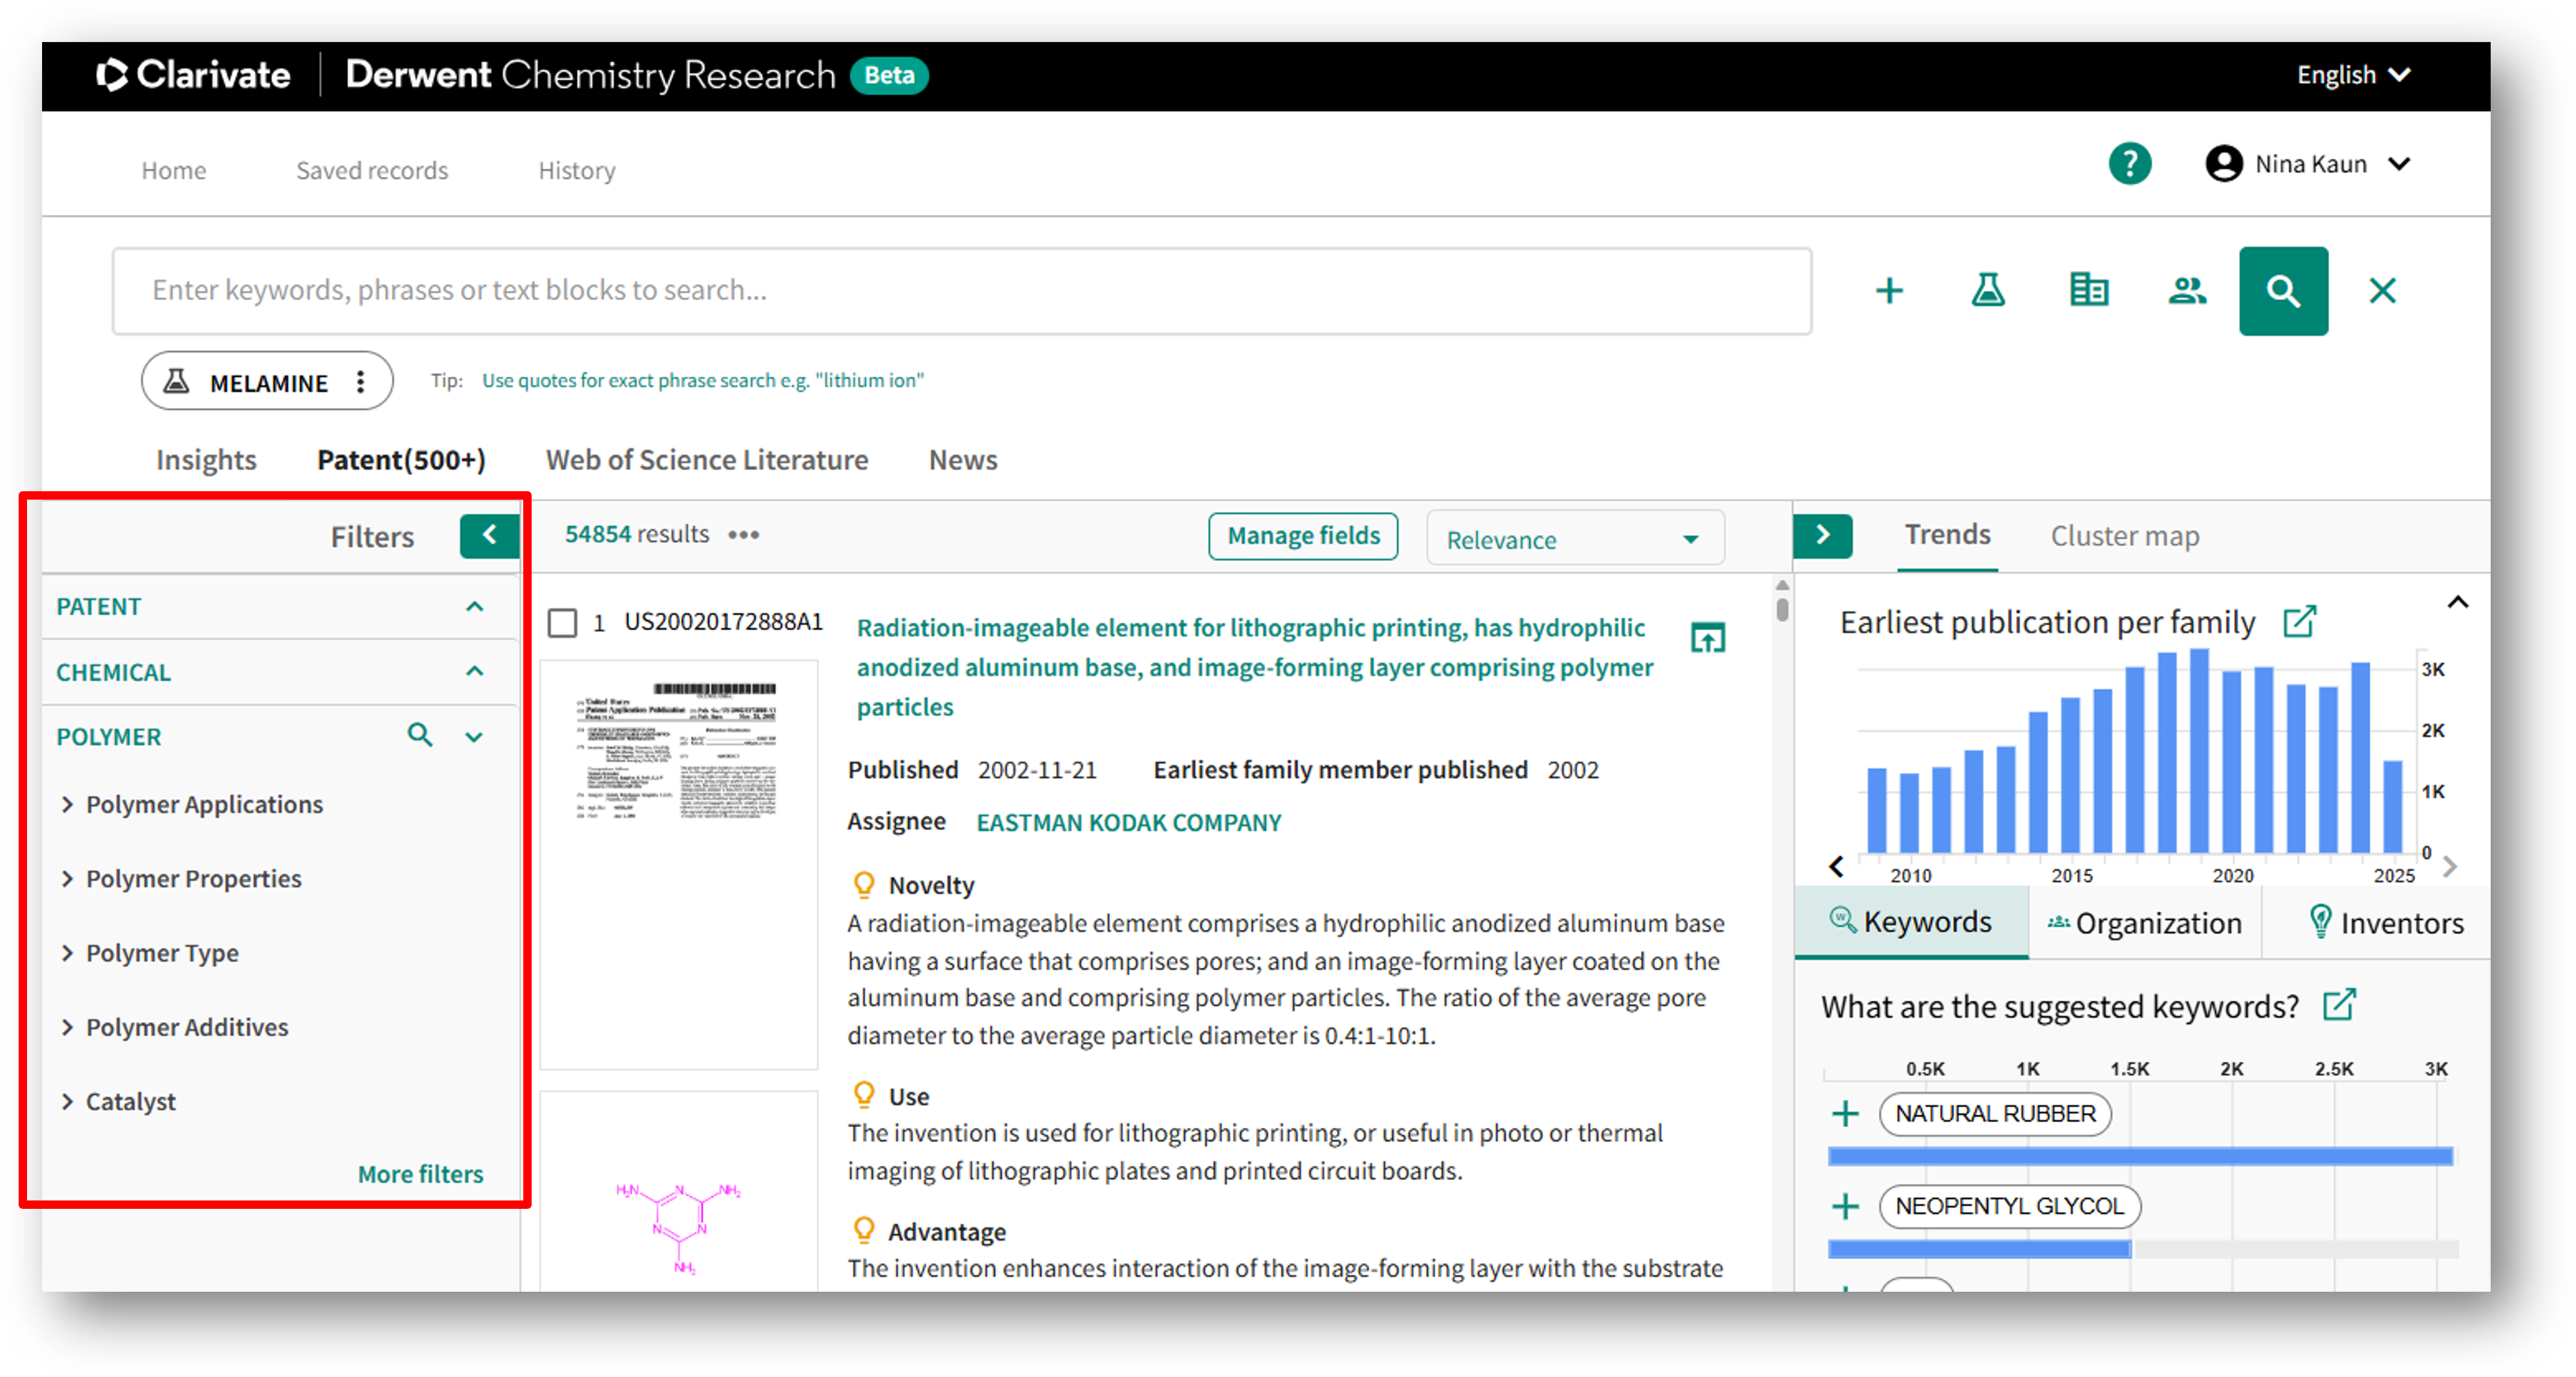2576x1377 pixels.
Task: Select checkbox for record US20020172888A1
Action: point(562,623)
